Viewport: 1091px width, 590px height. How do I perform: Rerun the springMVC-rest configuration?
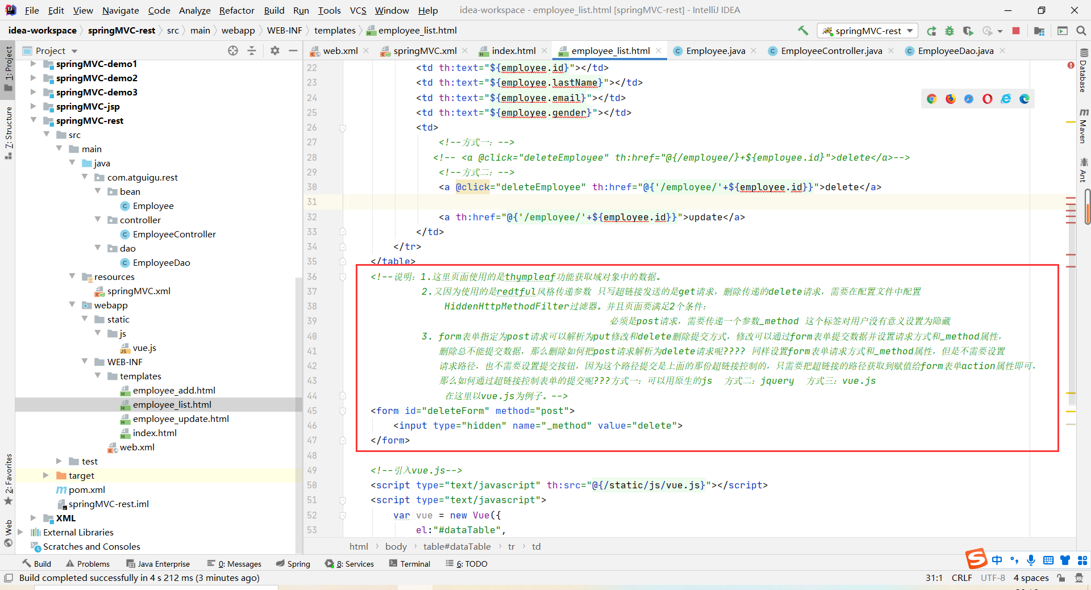931,31
